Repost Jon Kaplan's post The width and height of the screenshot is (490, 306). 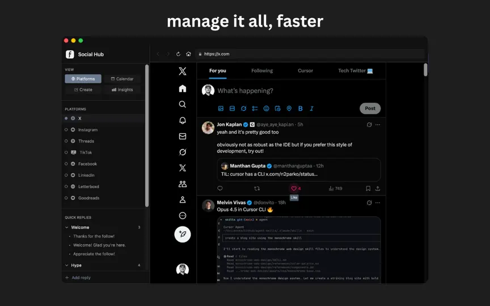tap(257, 188)
